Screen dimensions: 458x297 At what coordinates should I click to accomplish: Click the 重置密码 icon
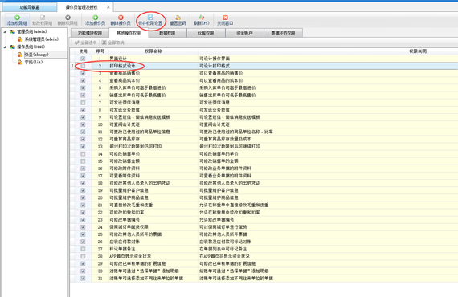click(x=178, y=18)
